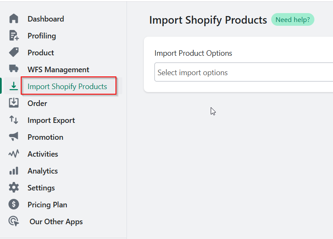This screenshot has height=239, width=333.
Task: Click the Import Shopify Products download icon
Action: pos(14,86)
